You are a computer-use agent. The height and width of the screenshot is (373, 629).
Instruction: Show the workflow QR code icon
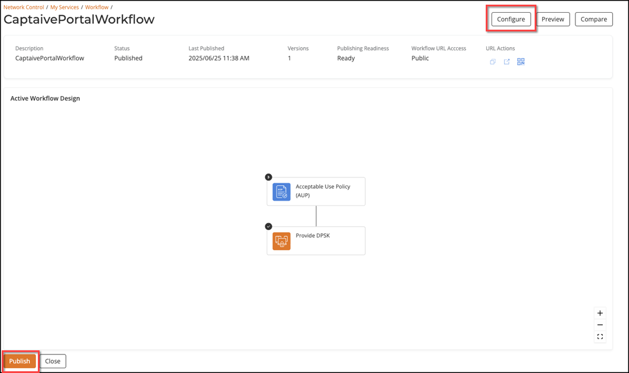521,62
